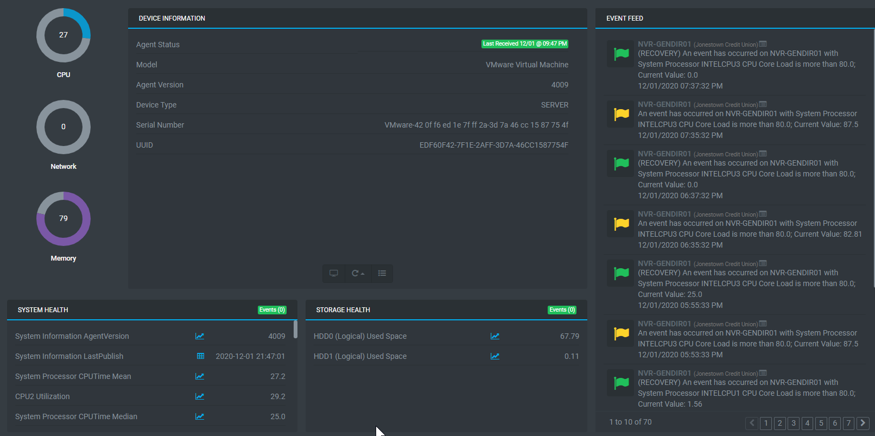Open details icon beside 07:35:32 PM event title
This screenshot has height=436, width=875.
click(x=763, y=104)
